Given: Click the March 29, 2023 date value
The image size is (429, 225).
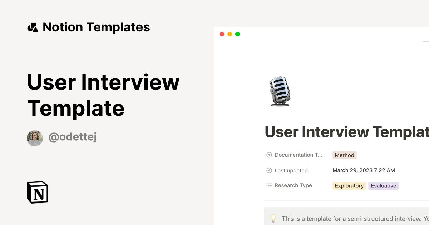Looking at the screenshot, I should pyautogui.click(x=364, y=170).
